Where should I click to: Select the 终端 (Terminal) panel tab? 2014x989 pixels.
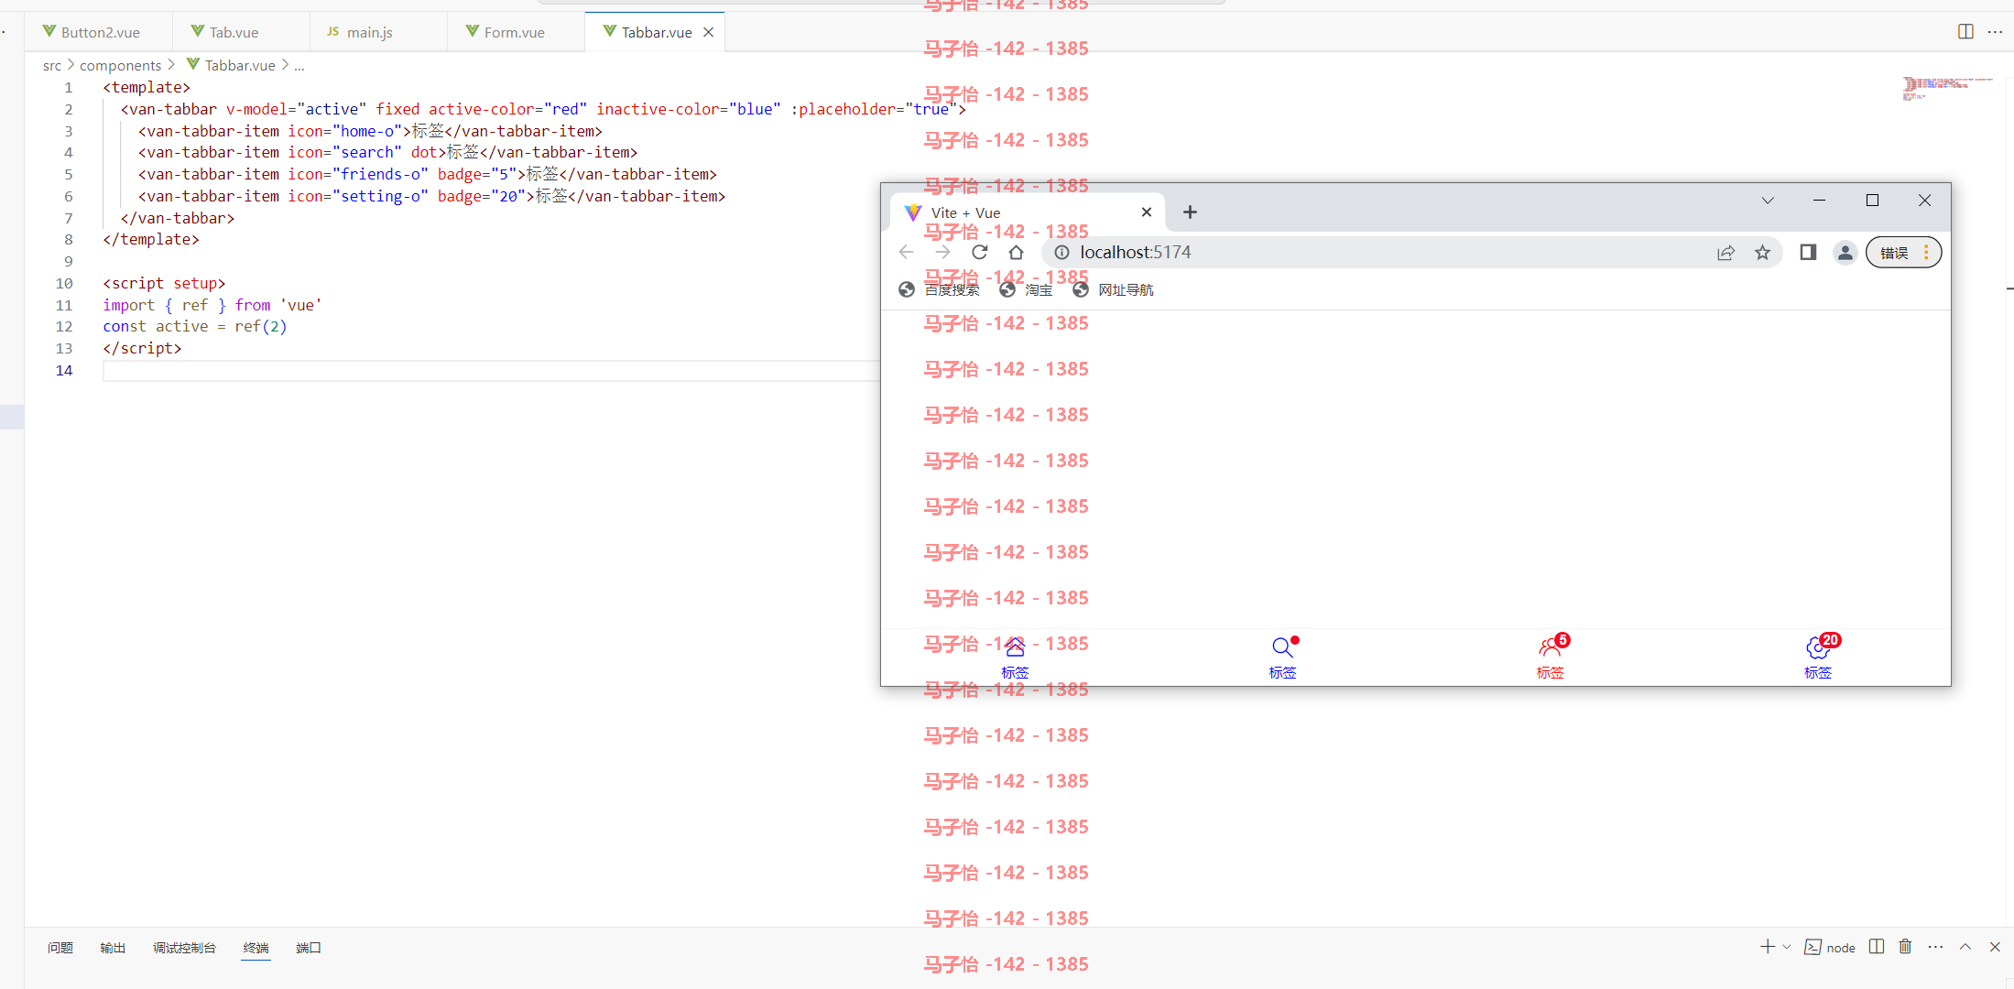[256, 948]
